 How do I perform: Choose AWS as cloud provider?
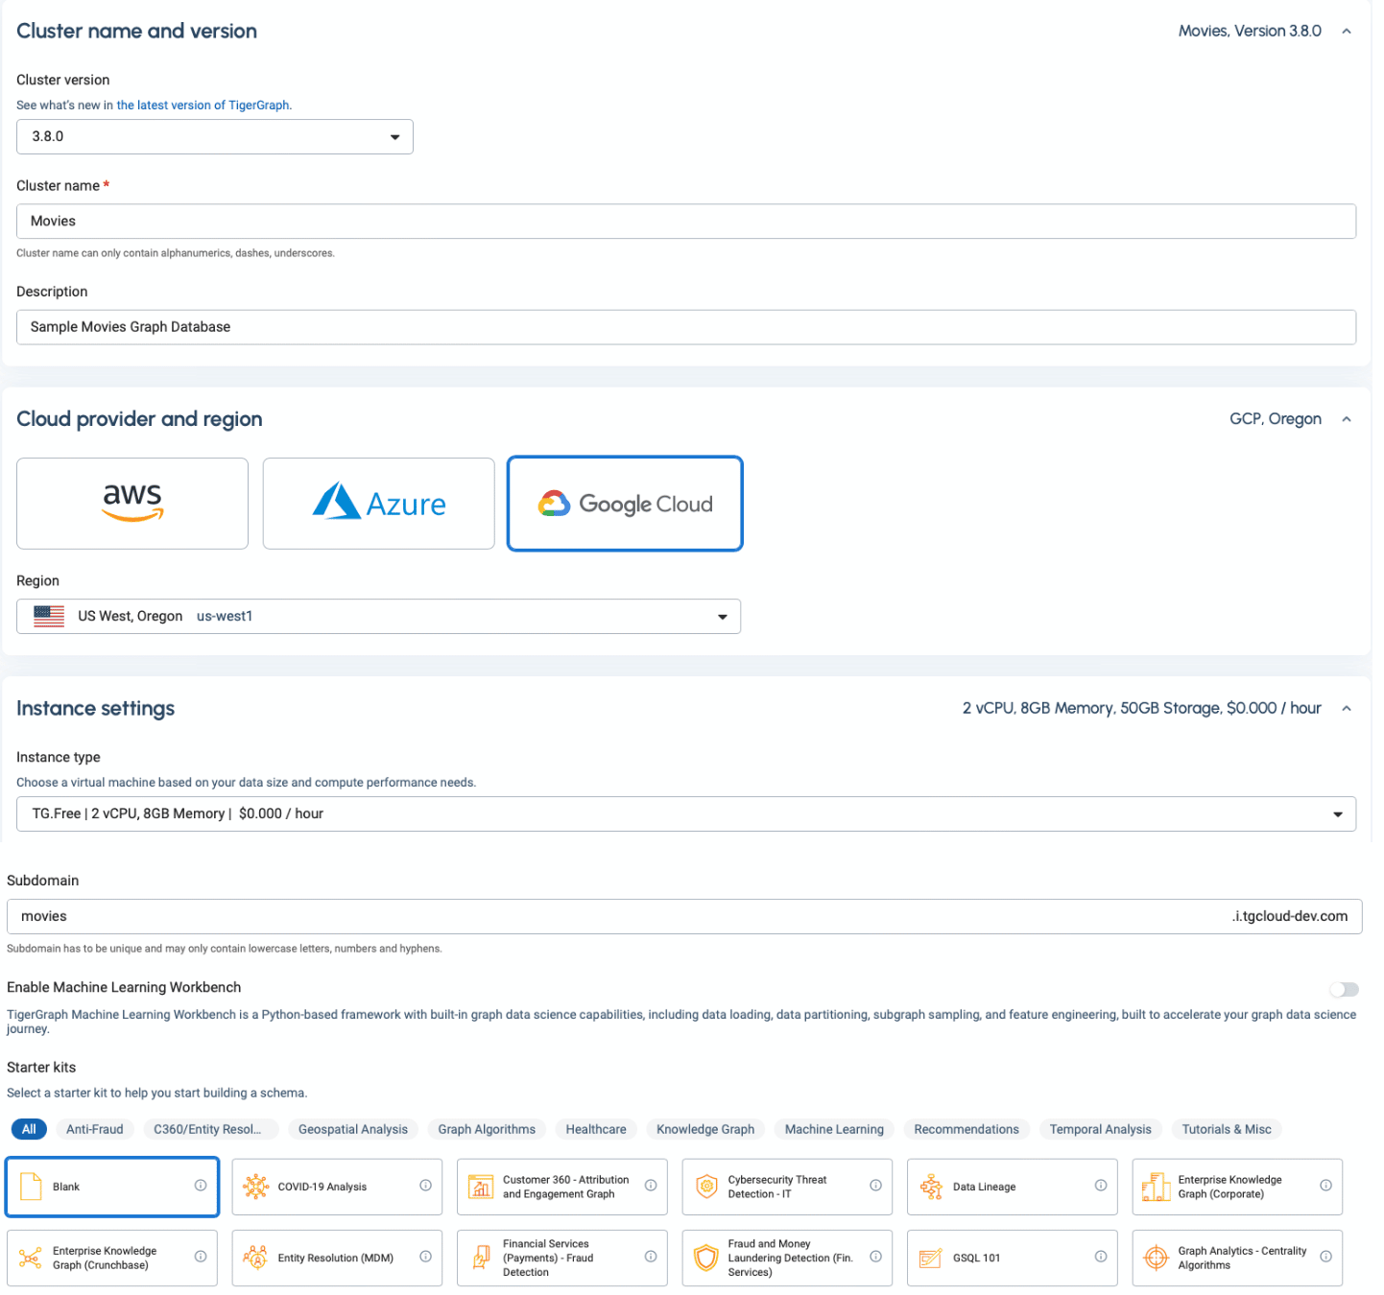132,504
